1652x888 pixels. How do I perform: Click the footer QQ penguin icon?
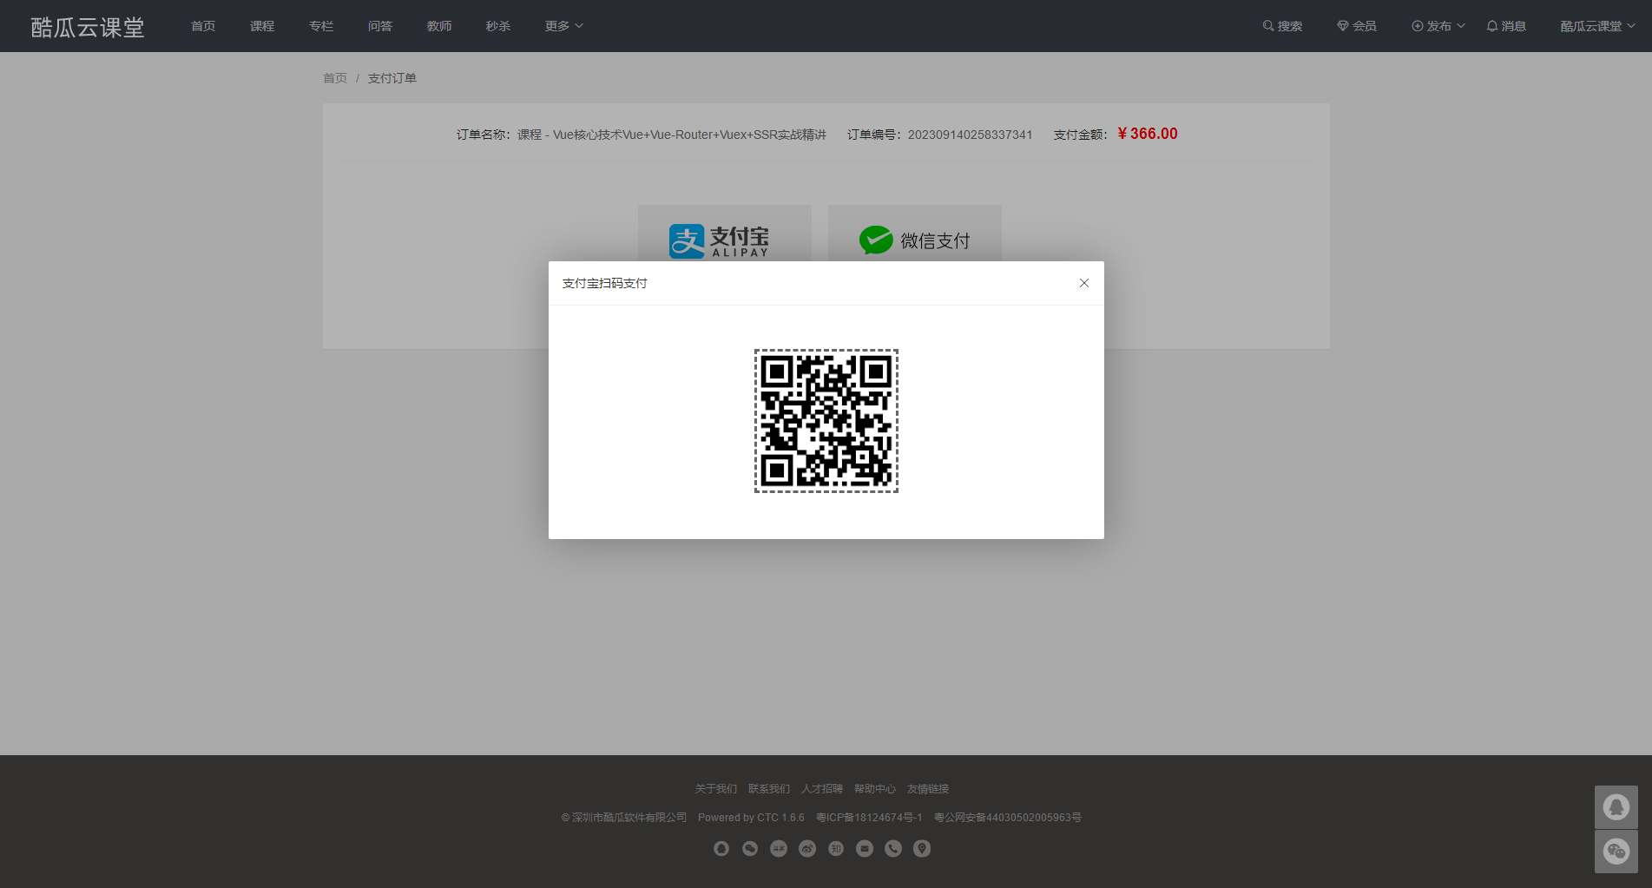click(721, 849)
